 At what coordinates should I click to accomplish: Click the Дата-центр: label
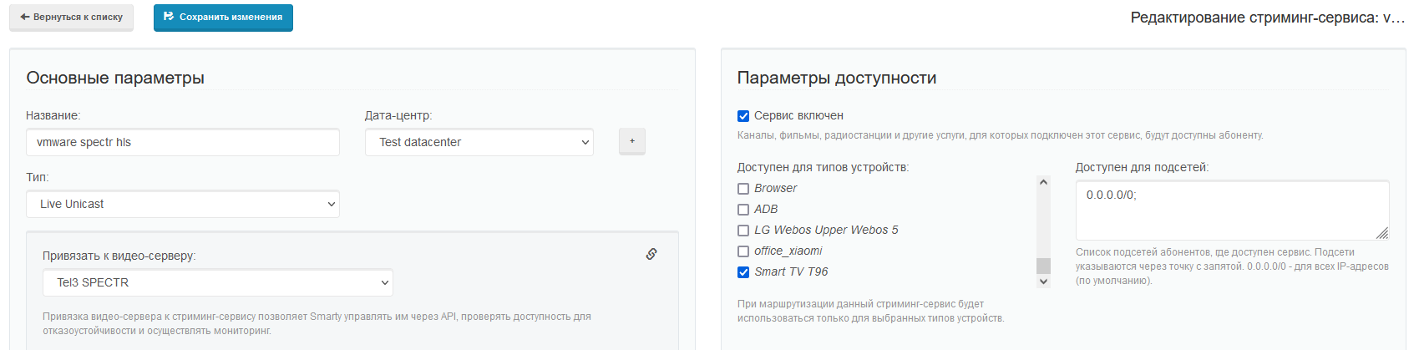click(398, 115)
